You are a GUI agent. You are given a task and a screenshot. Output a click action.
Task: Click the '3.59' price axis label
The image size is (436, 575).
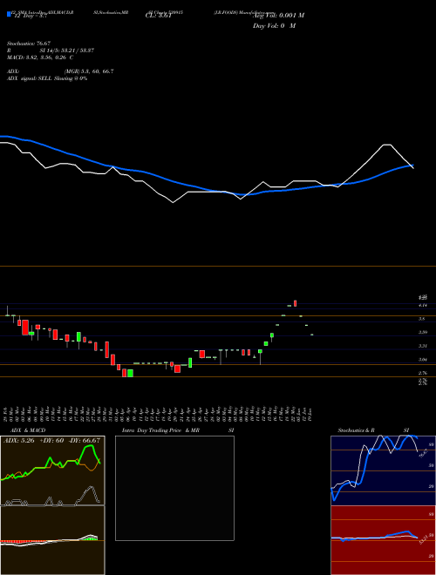click(422, 332)
